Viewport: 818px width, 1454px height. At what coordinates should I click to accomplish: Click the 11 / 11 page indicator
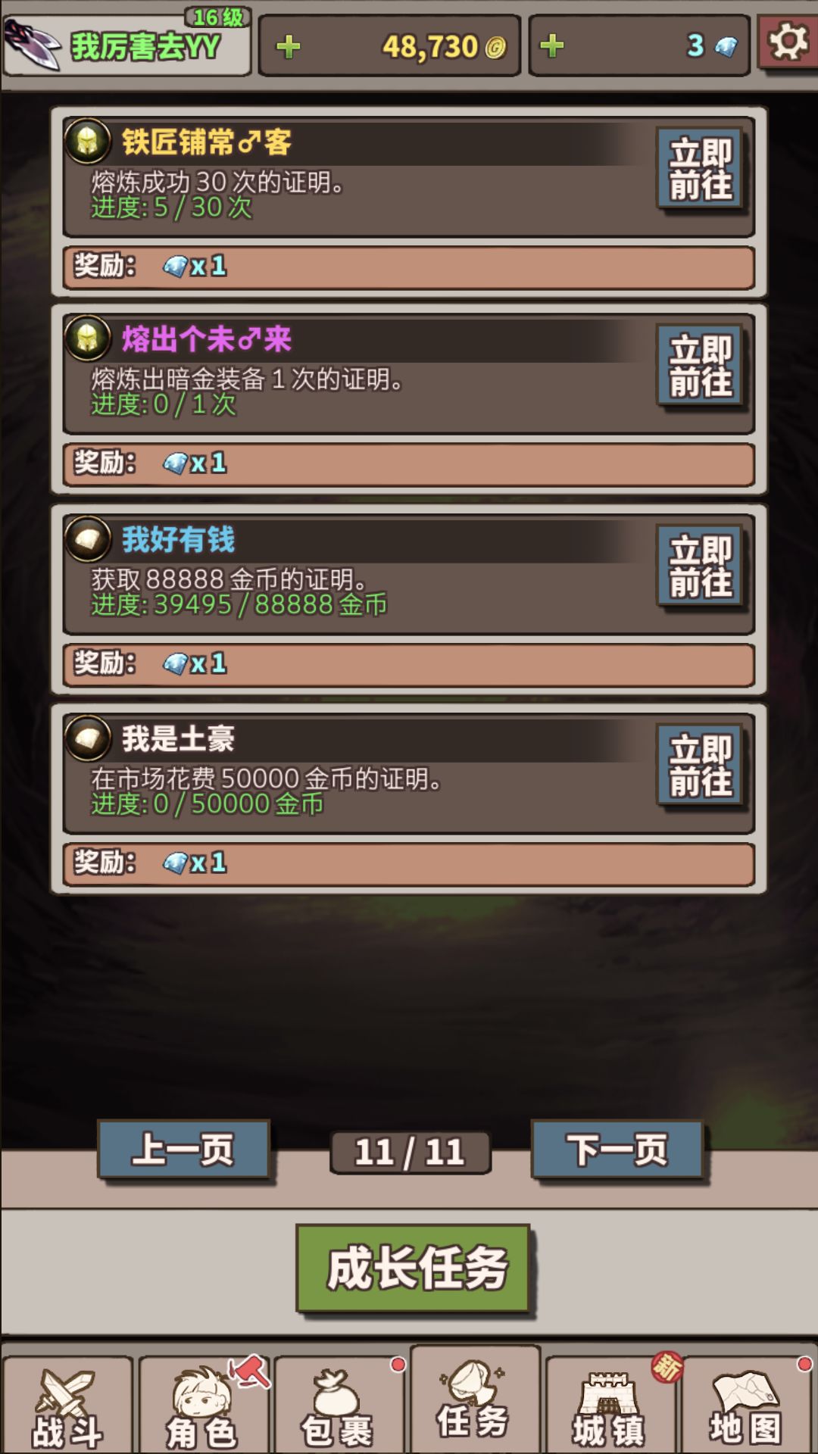click(x=410, y=1153)
